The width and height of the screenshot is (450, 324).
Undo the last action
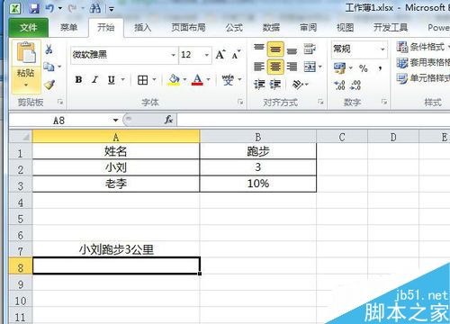pyautogui.click(x=49, y=8)
